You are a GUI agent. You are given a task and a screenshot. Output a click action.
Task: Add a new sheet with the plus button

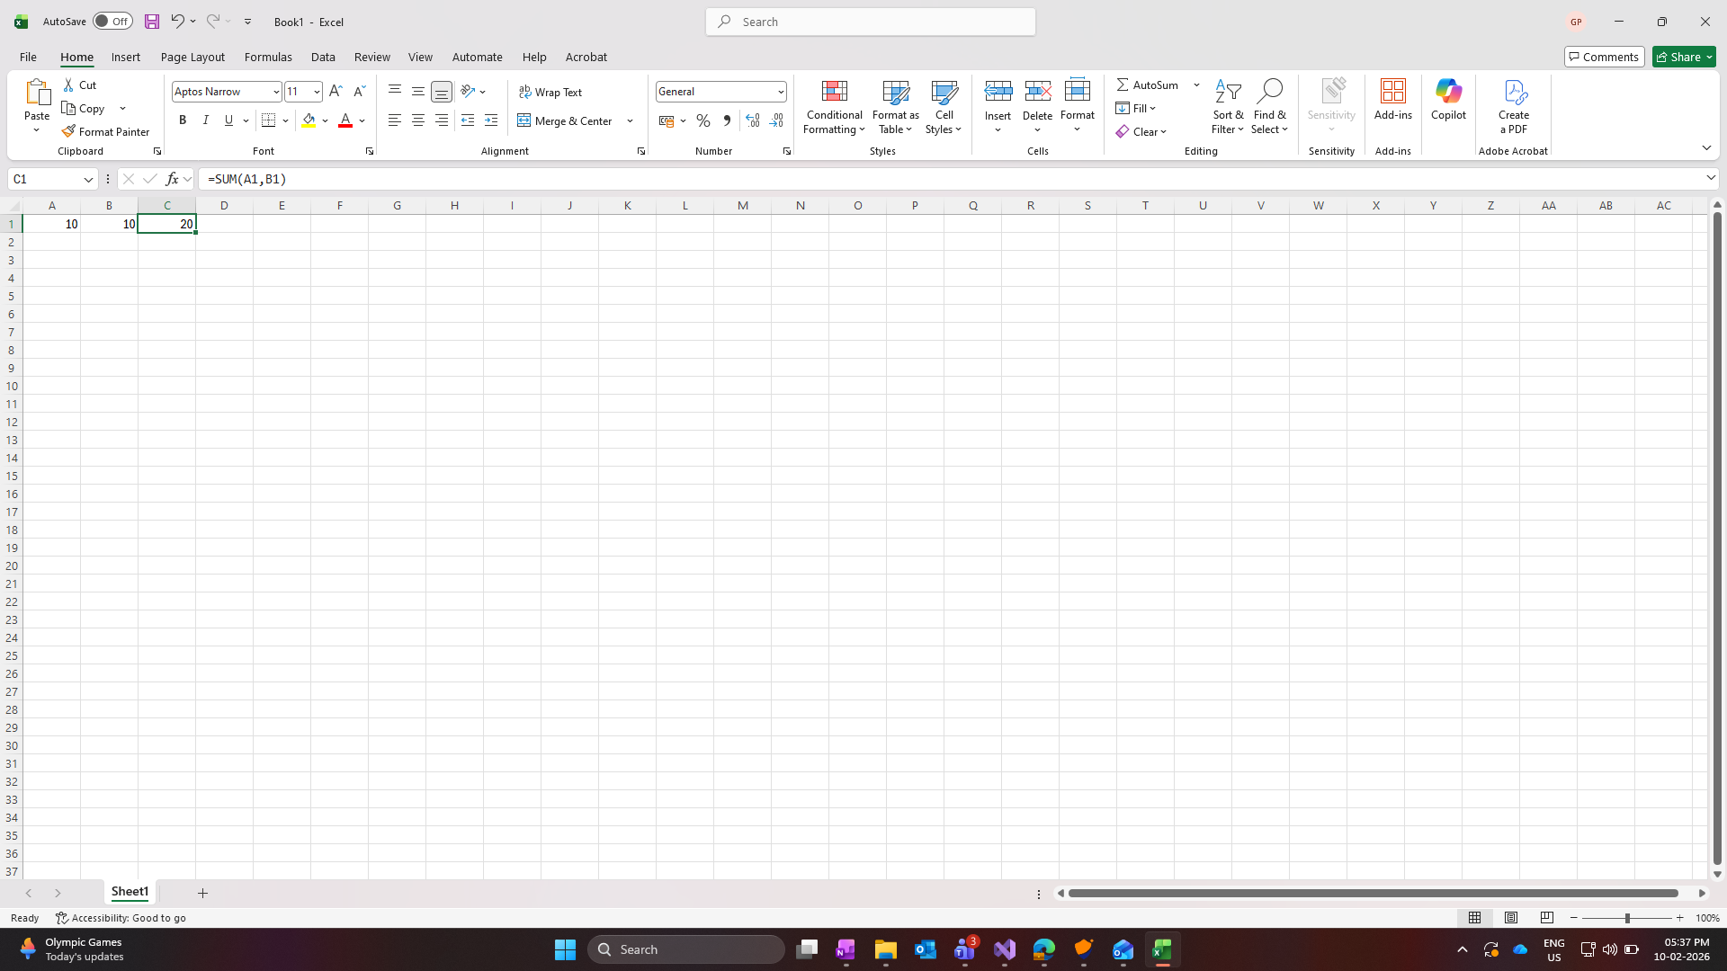202,893
